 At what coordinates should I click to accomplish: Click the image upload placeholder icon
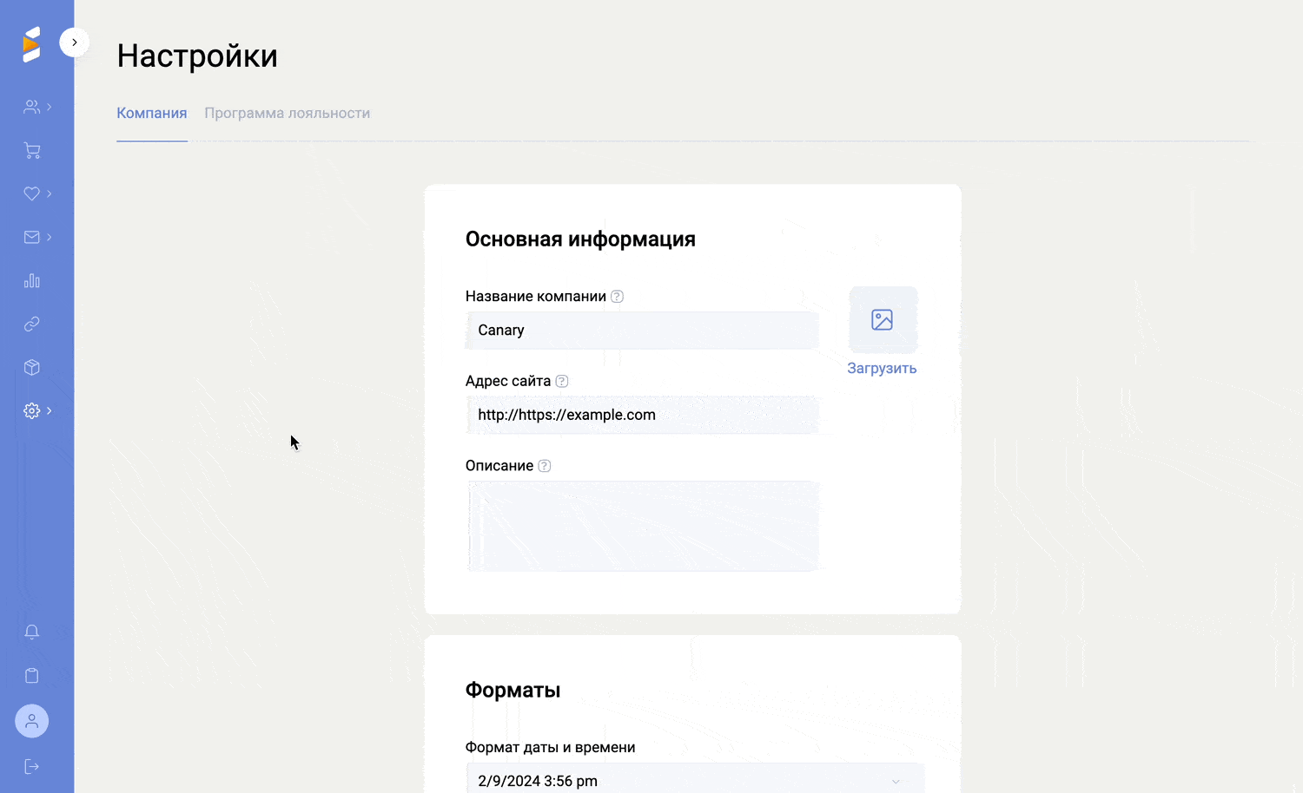(883, 320)
